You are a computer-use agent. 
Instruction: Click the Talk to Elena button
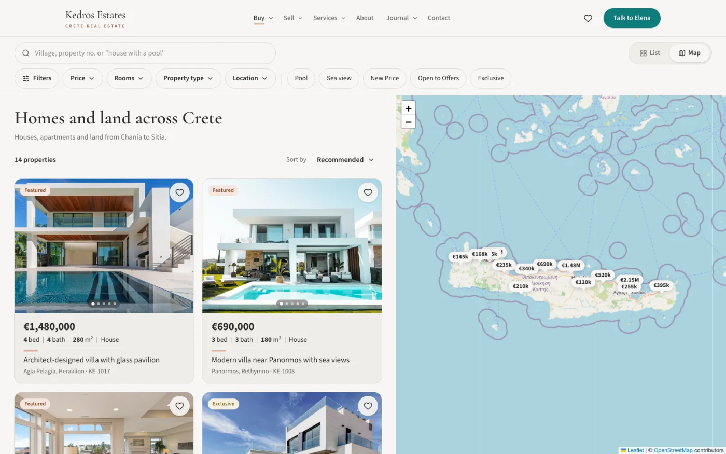[632, 18]
